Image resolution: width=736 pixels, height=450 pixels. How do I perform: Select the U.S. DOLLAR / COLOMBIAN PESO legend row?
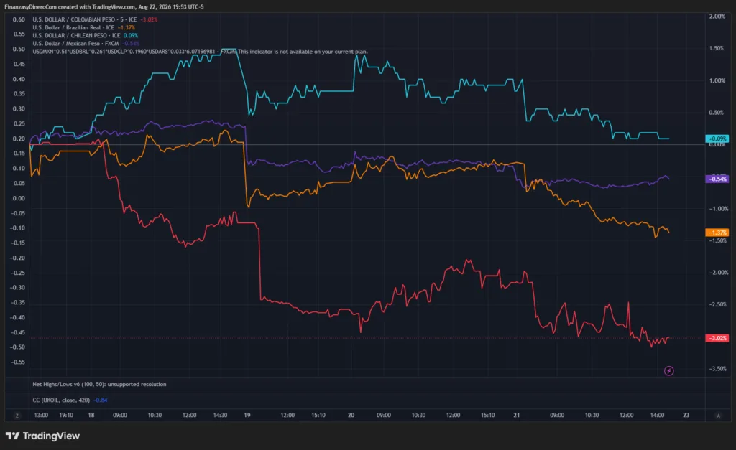(95, 19)
